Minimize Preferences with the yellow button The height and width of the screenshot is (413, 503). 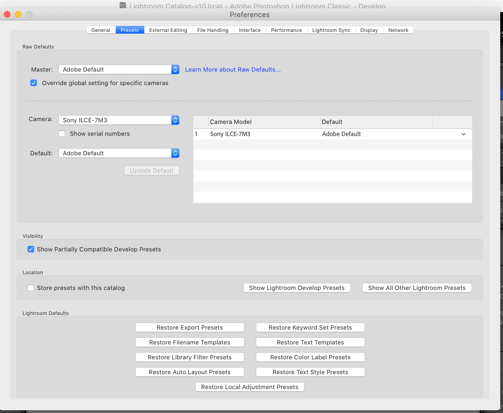pos(18,14)
